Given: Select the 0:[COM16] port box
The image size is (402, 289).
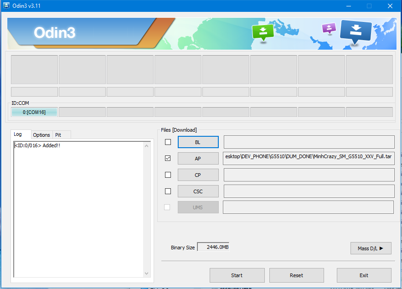Looking at the screenshot, I should tap(34, 112).
